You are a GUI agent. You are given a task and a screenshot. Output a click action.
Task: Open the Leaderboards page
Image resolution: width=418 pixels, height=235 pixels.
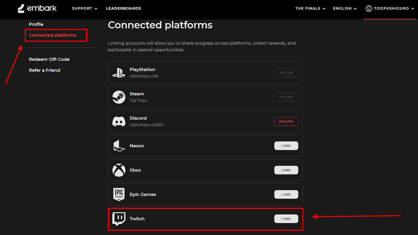123,8
